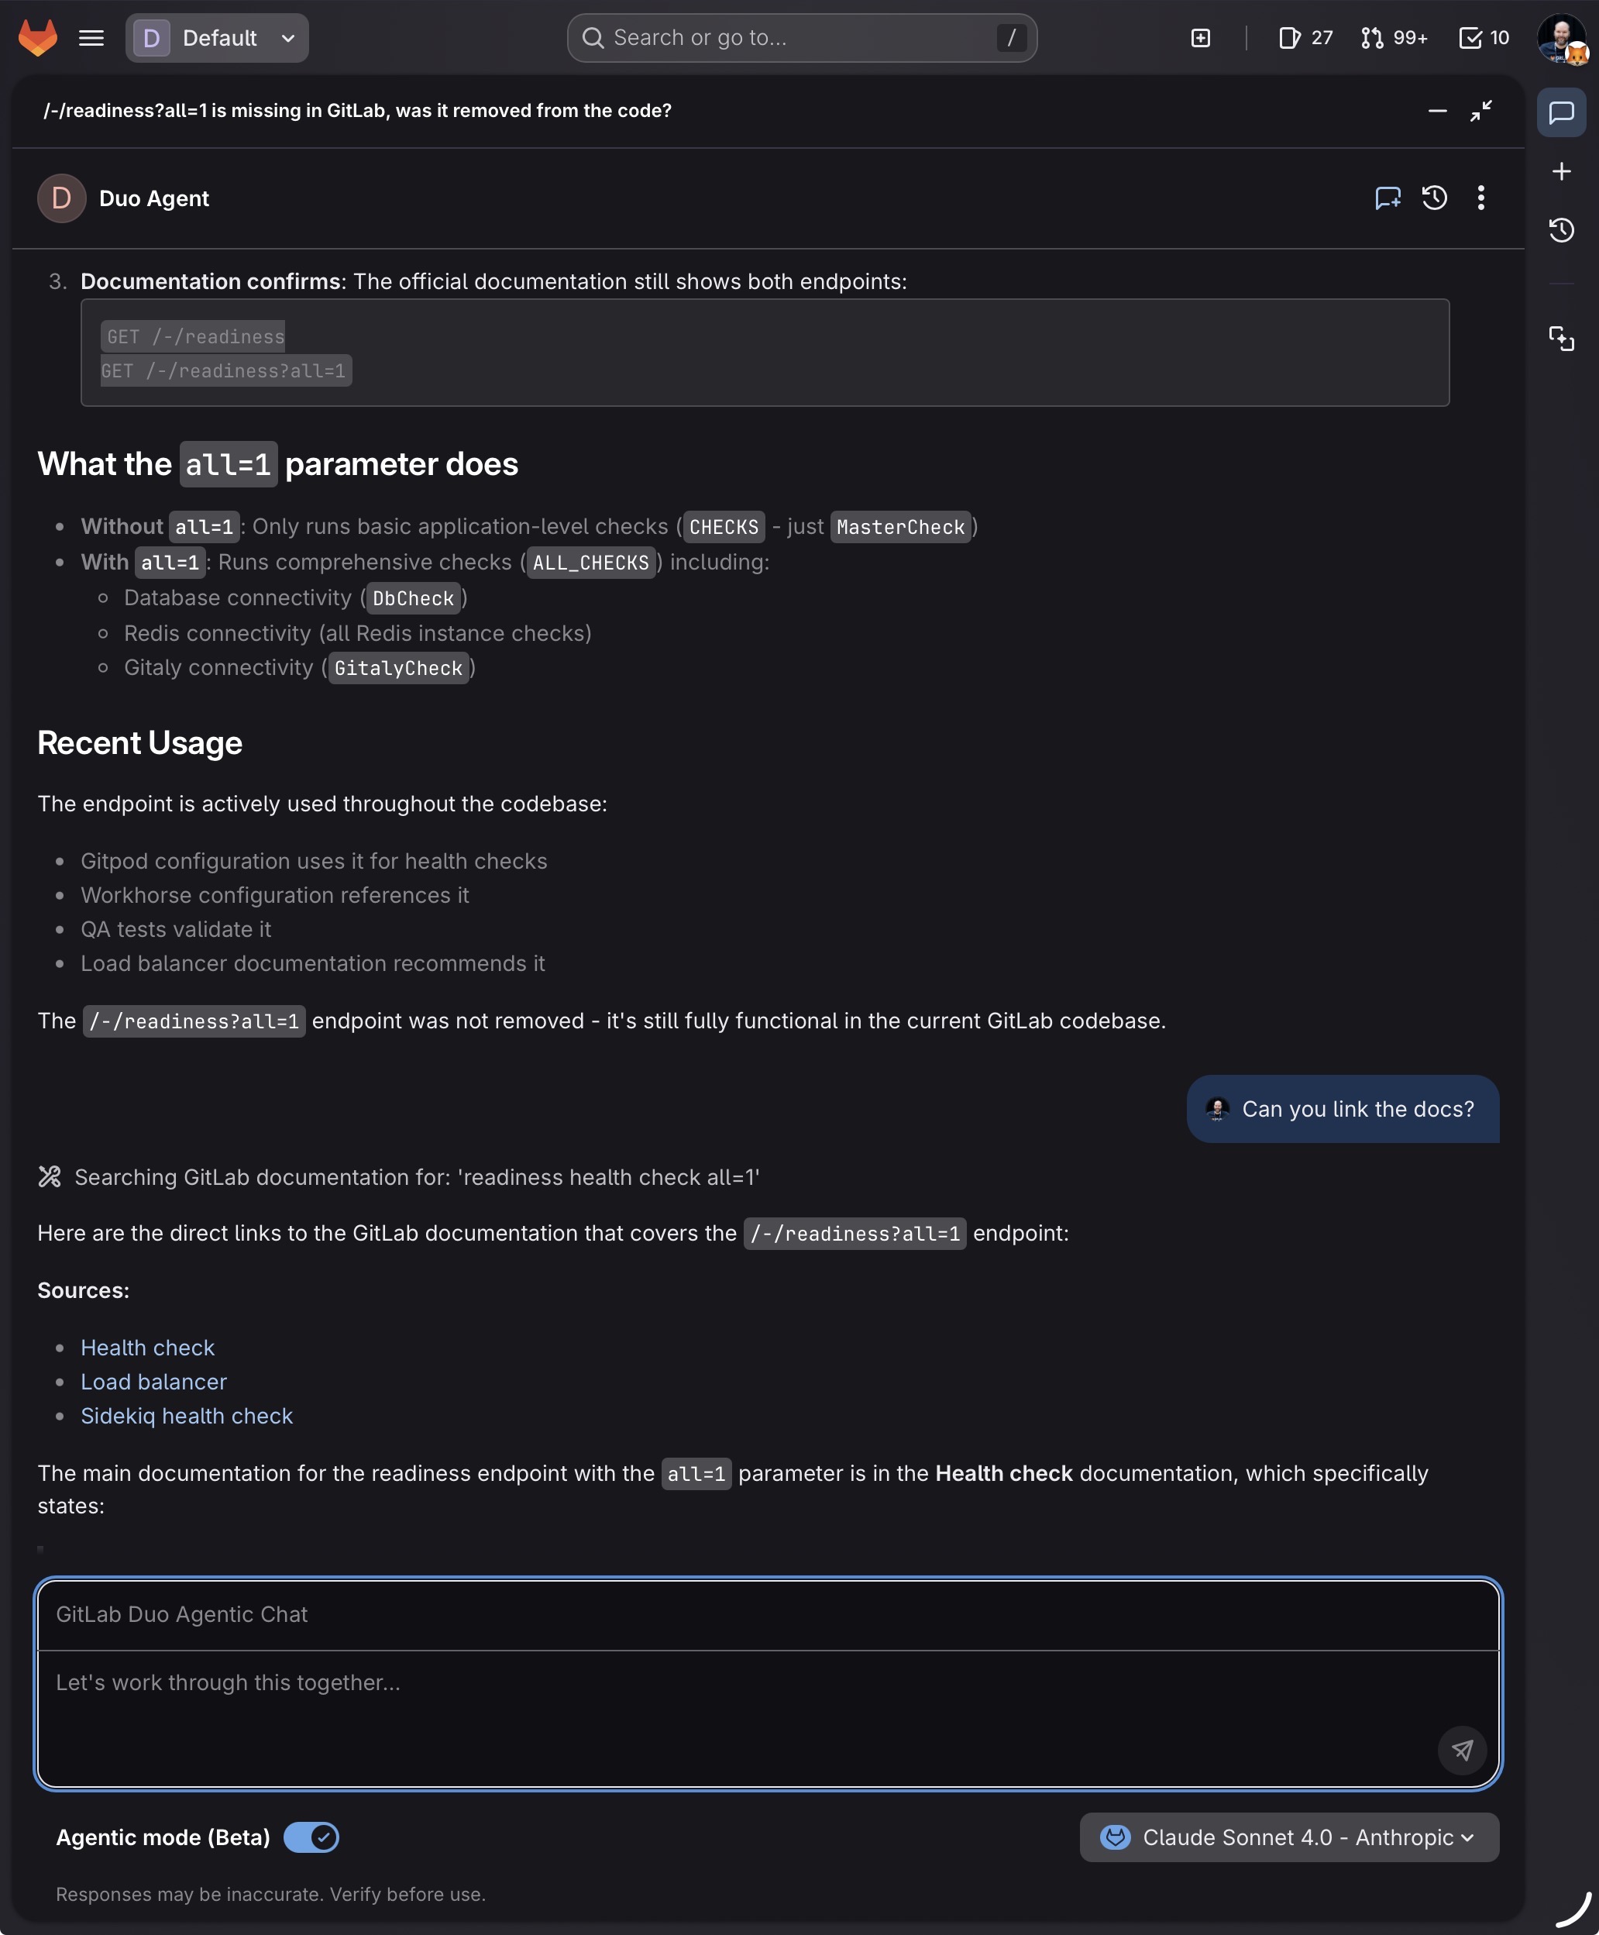1599x1935 pixels.
Task: Collapse the chat panel from fullscreen
Action: click(x=1480, y=111)
